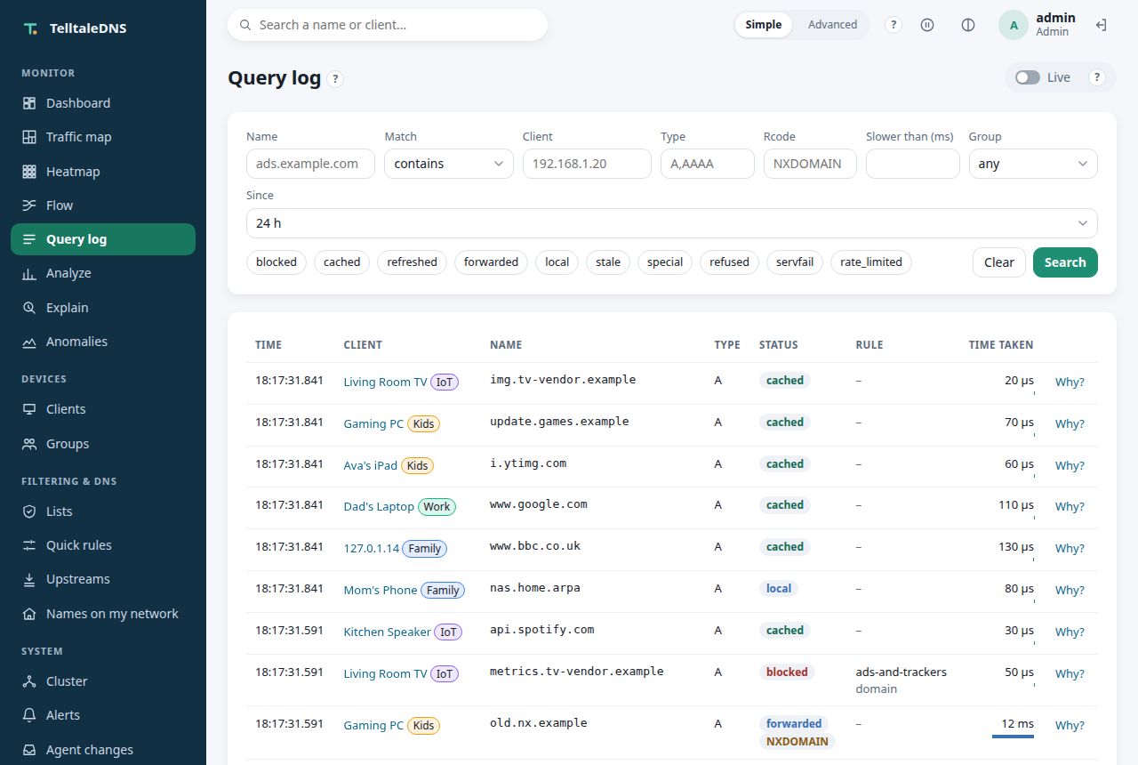Click the Slower than (ms) field

point(913,164)
